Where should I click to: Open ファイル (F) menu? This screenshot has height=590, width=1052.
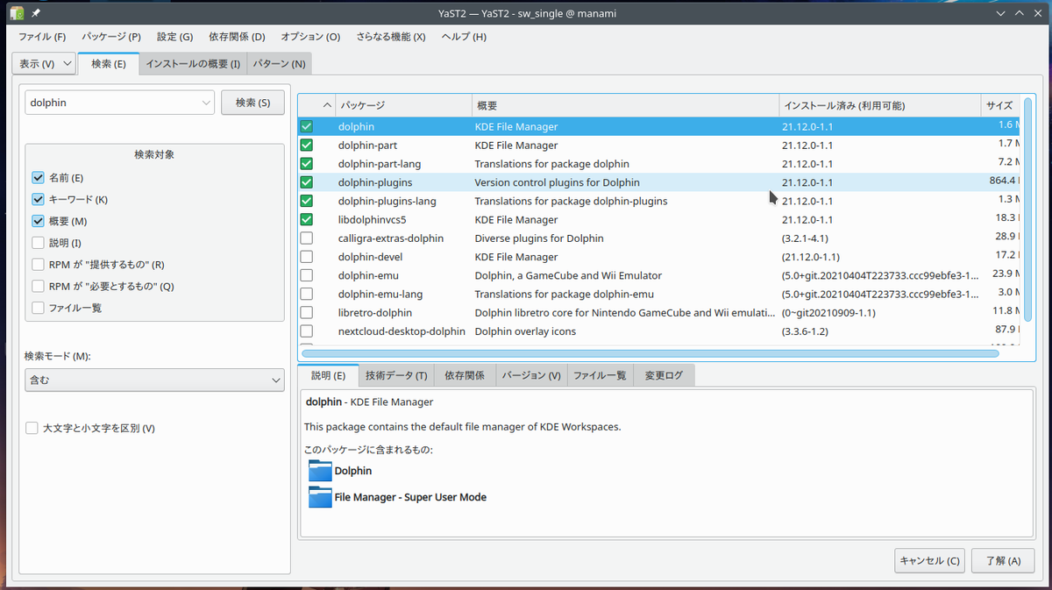[x=42, y=37]
